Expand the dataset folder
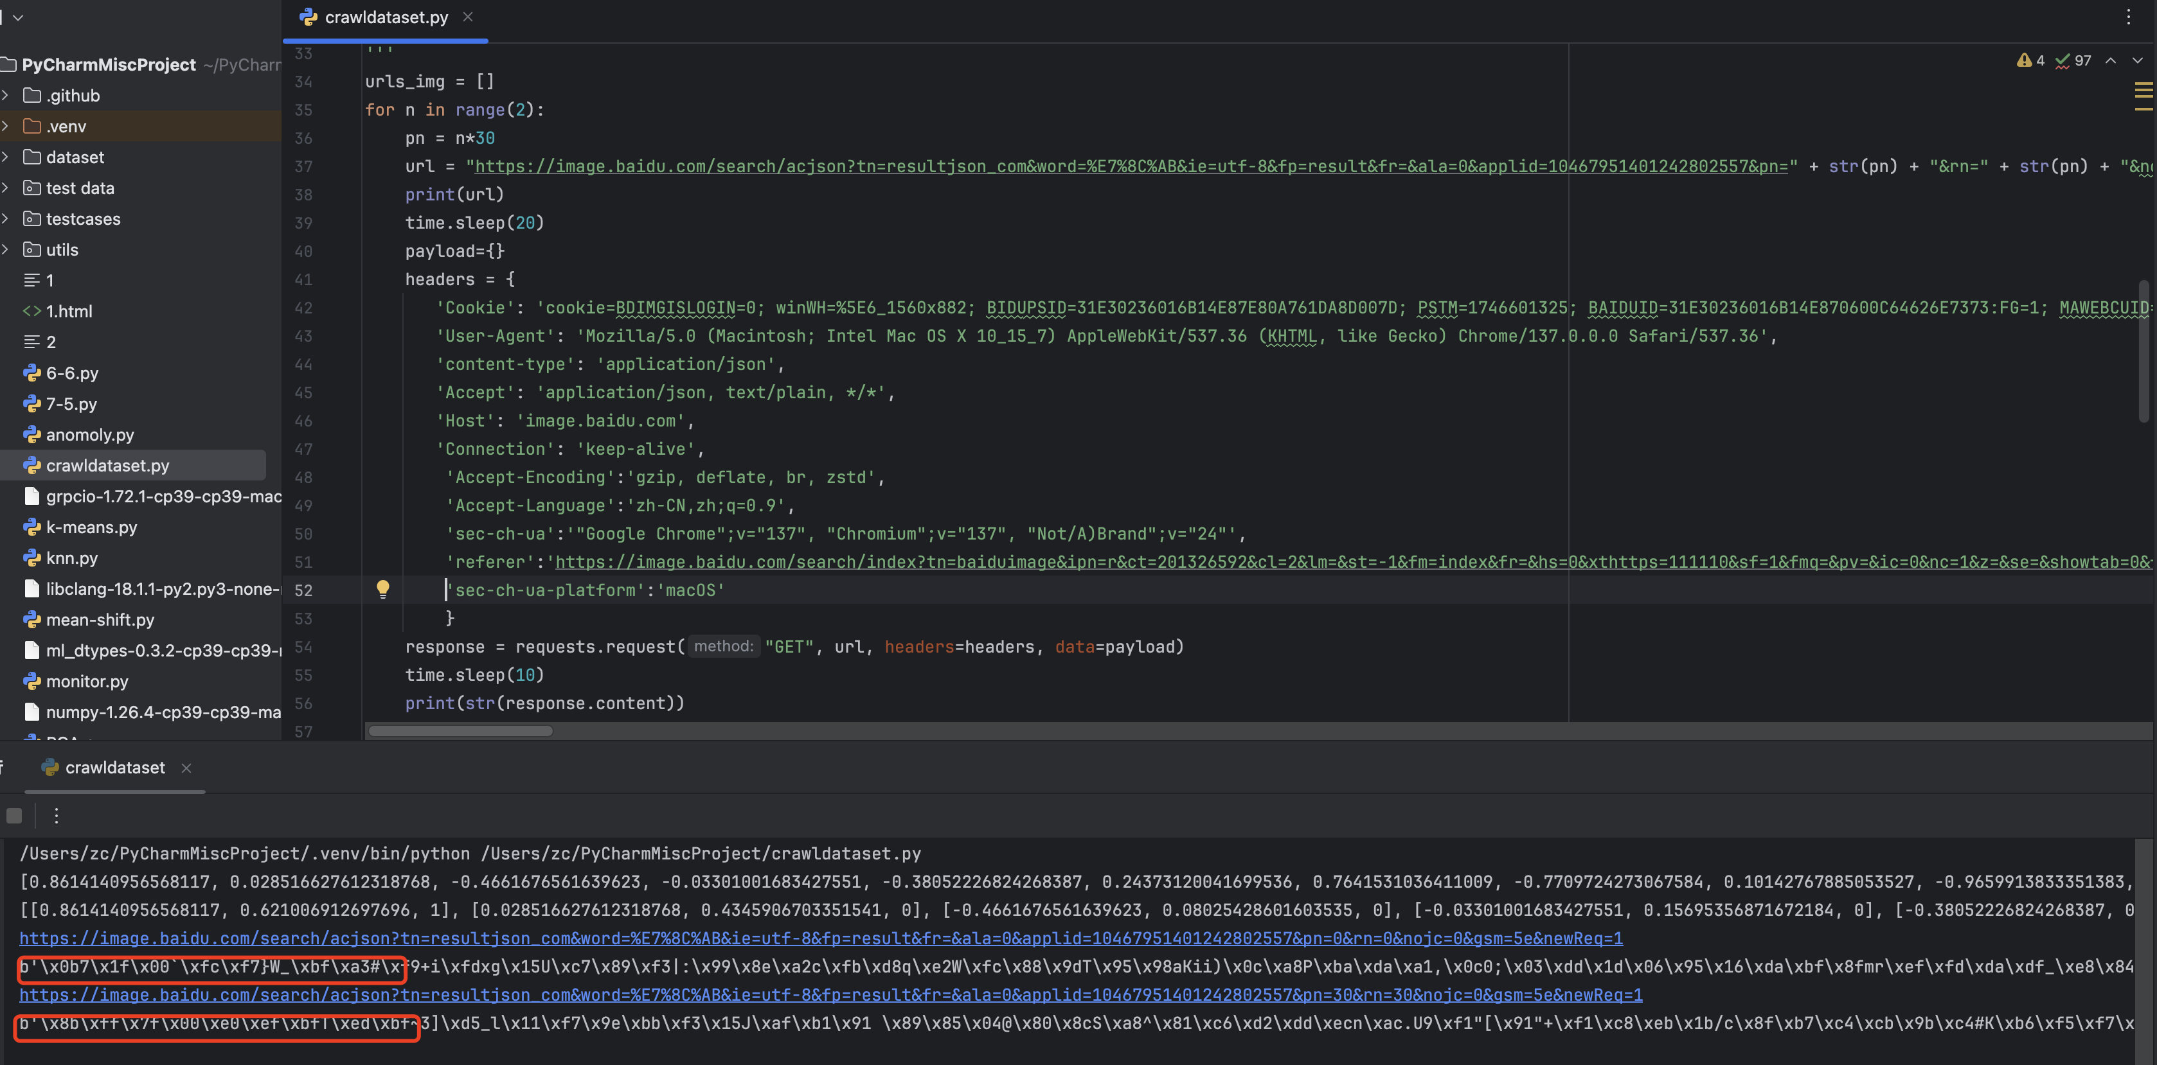The width and height of the screenshot is (2157, 1065). (x=6, y=157)
